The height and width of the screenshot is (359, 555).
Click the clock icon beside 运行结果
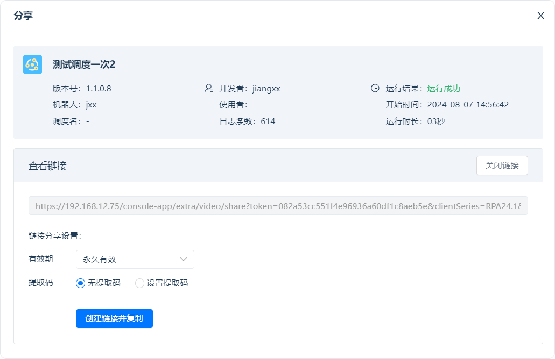375,89
